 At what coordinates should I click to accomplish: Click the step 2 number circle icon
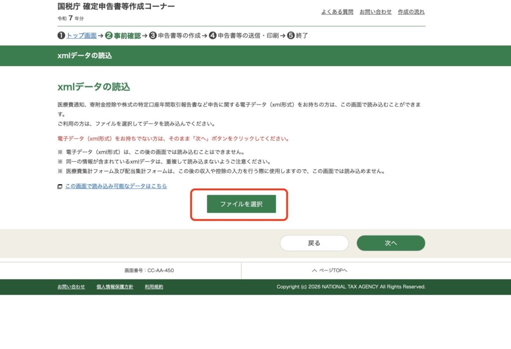(x=109, y=36)
